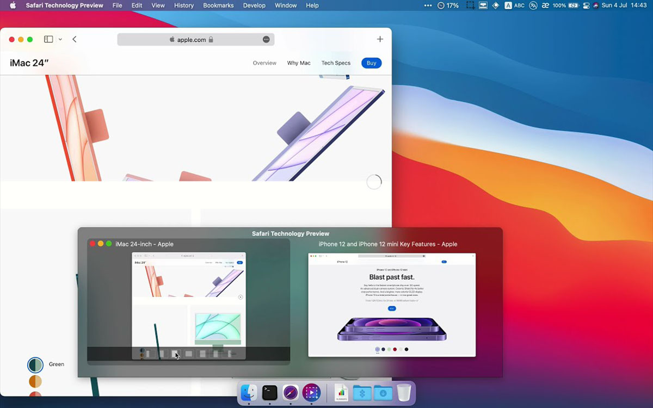The image size is (653, 408).
Task: Open the Why Mac link
Action: point(299,63)
